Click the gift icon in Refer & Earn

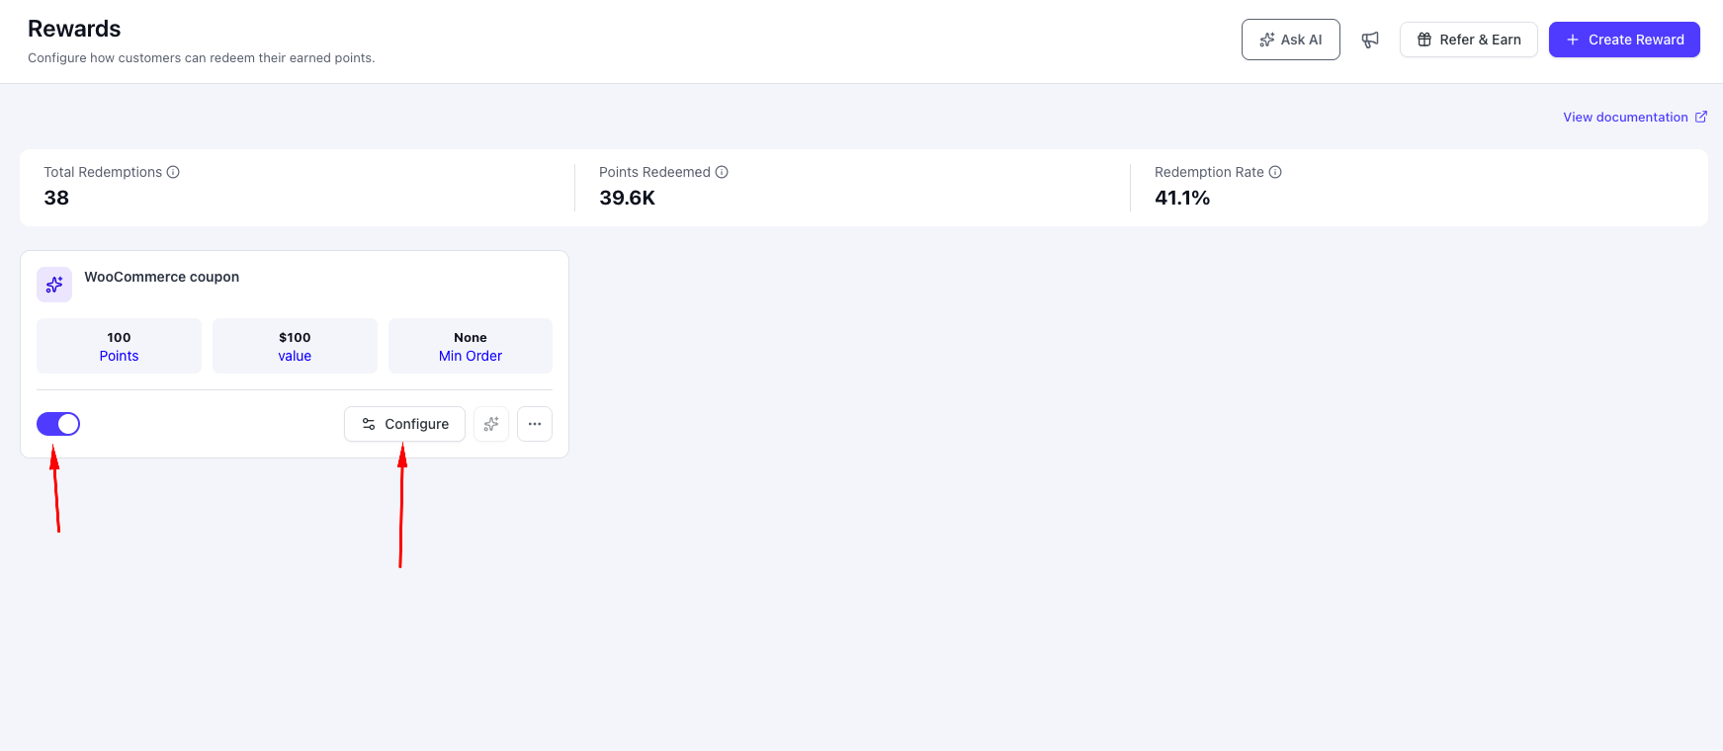click(x=1424, y=40)
